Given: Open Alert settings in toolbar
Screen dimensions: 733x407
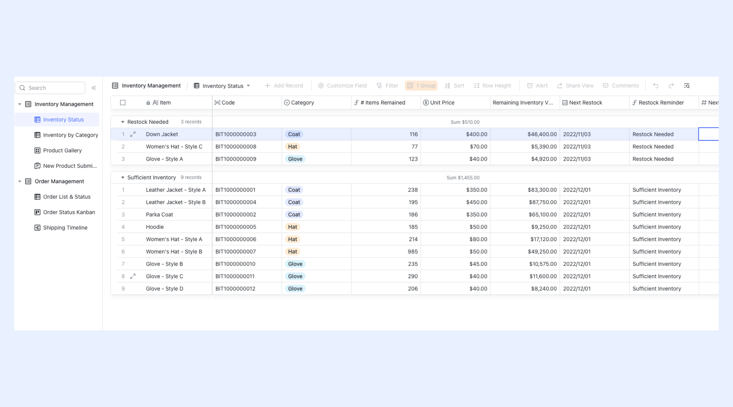Looking at the screenshot, I should click(x=537, y=86).
